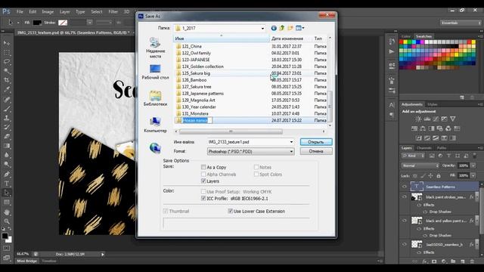Click the Vibrance adjustment icon

pos(453,119)
